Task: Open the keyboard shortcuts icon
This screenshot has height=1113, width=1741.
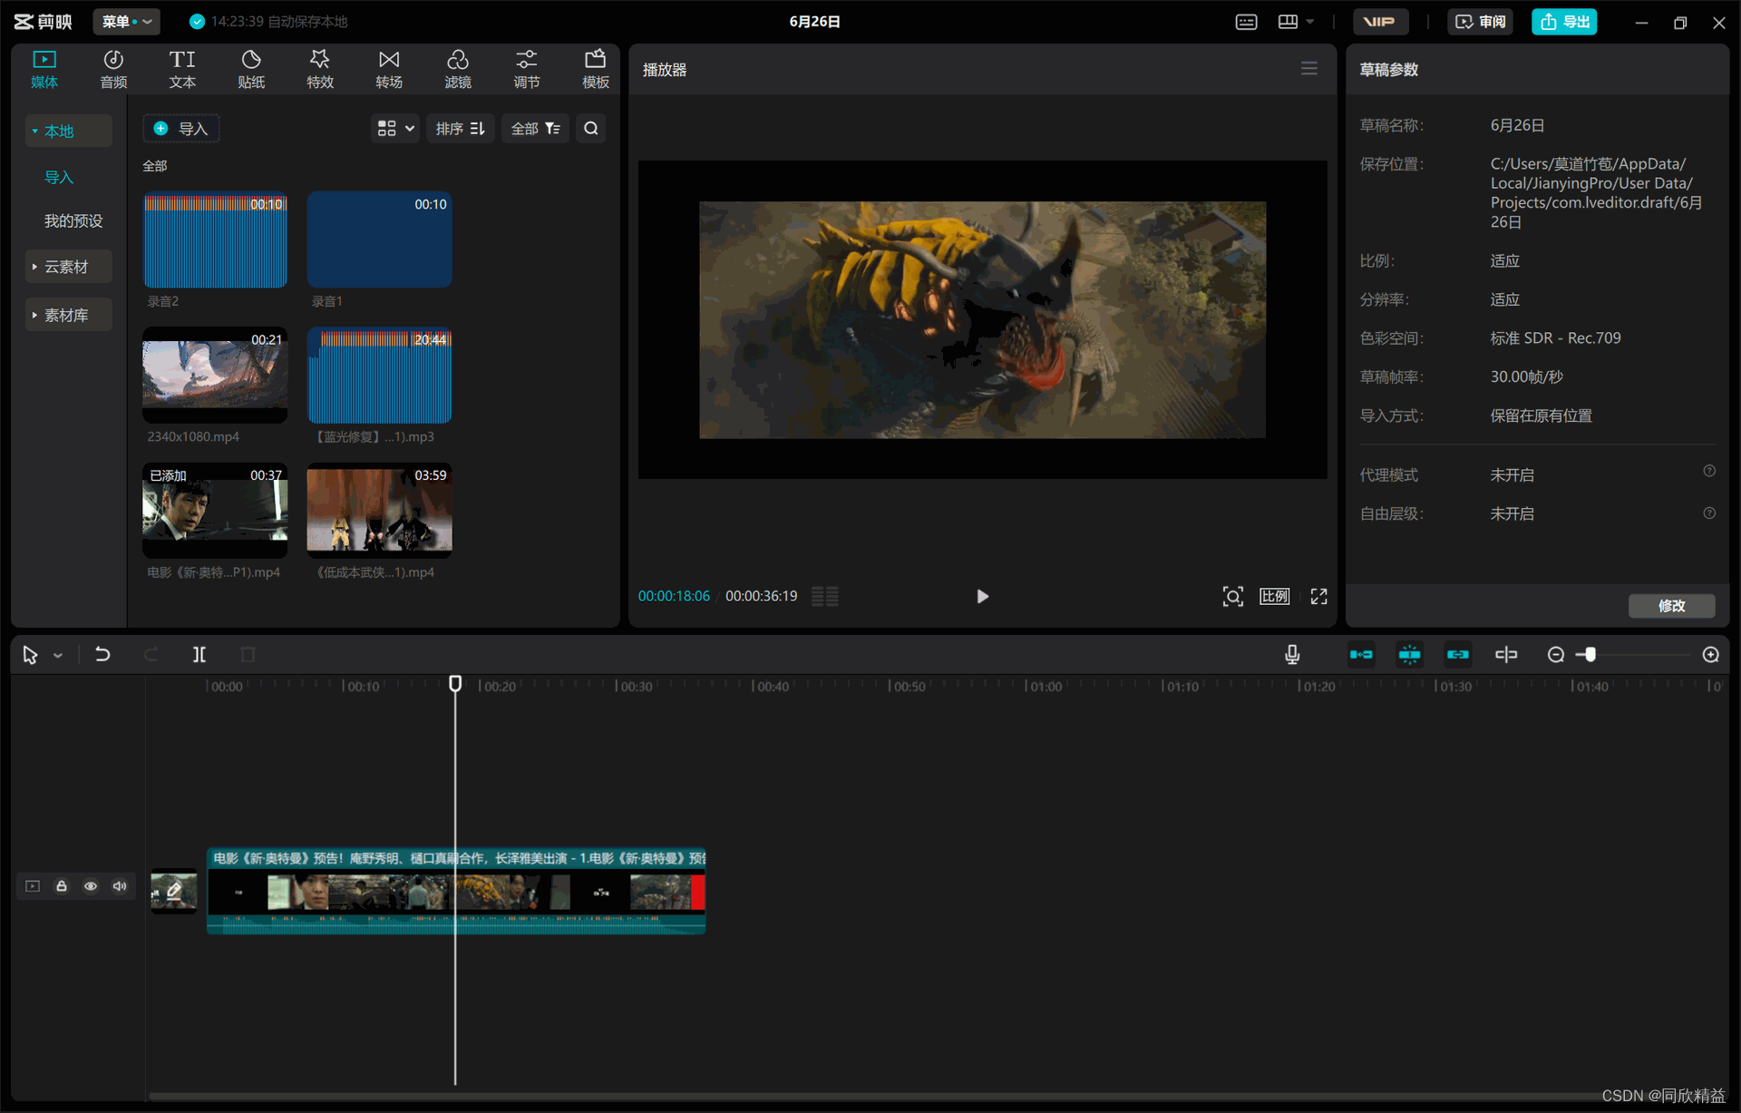Action: click(1247, 22)
